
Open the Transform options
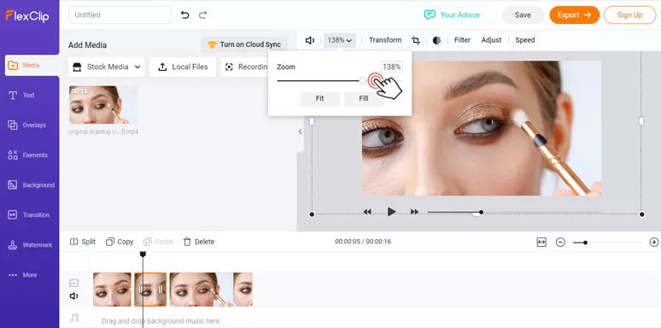(385, 40)
